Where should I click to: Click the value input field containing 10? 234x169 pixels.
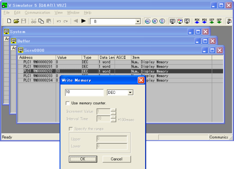coord(84,93)
